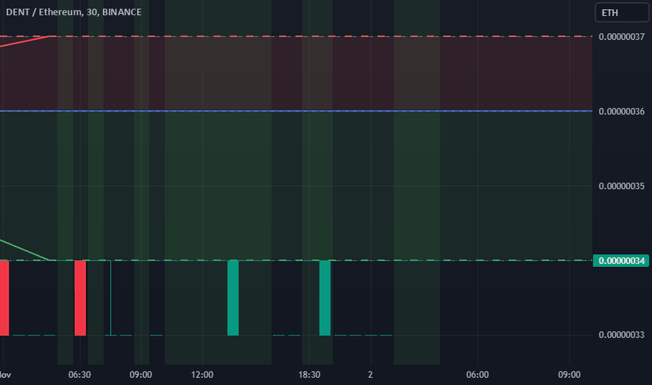Select the red candle at left chart edge
This screenshot has width=652, height=385.
[x=4, y=298]
